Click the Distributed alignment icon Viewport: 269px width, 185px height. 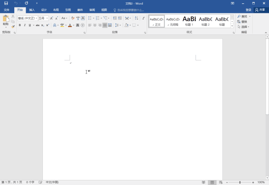point(110,25)
